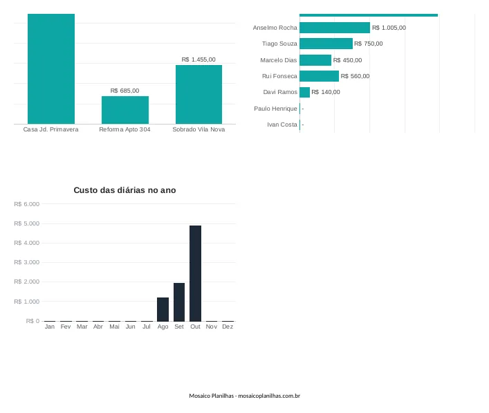Click Tiago Souza's horizontal bar
Screen dimensions: 489x413
[x=326, y=44]
